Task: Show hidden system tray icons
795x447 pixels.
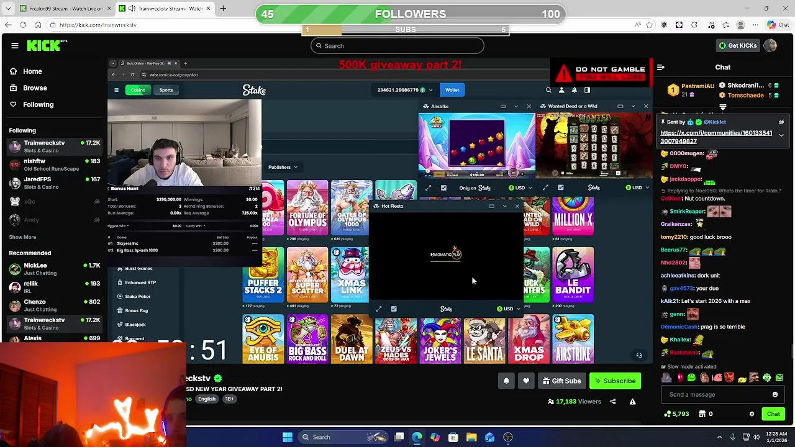Action: tap(720, 437)
